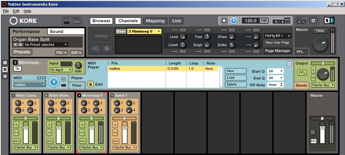345x155 pixels.
Task: Toggle the Edit lock icon in MIDI Player
Action: pyautogui.click(x=90, y=84)
